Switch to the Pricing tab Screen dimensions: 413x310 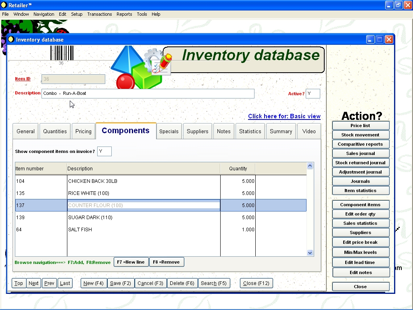pyautogui.click(x=83, y=131)
